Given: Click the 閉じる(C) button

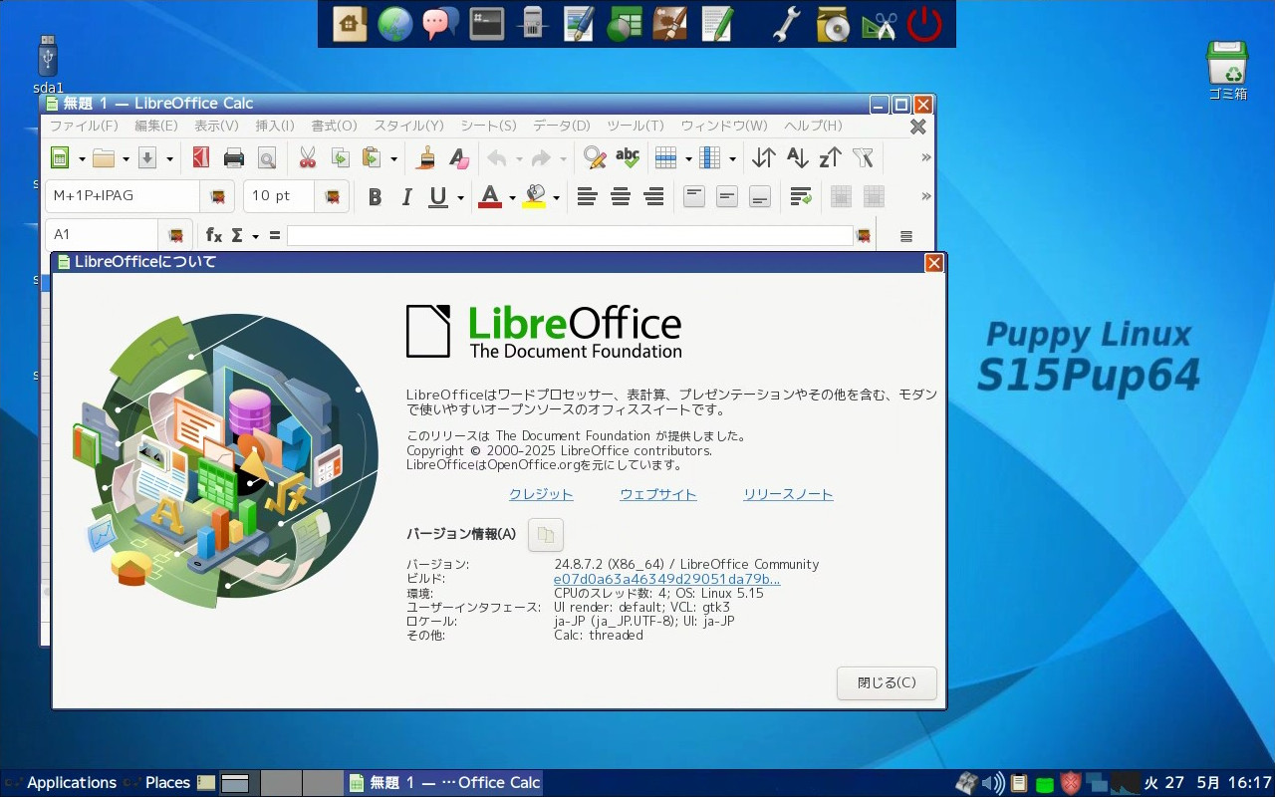Looking at the screenshot, I should (887, 683).
